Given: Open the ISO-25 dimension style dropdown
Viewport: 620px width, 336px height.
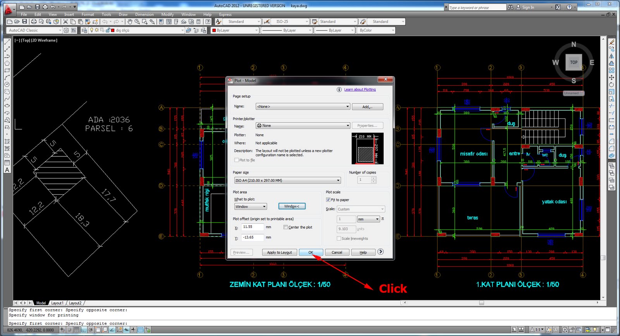Looking at the screenshot, I should click(x=291, y=22).
